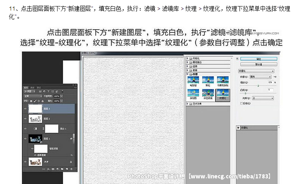Click the lock all padlock icon
Viewport: 293px width, 184px height.
point(43,101)
